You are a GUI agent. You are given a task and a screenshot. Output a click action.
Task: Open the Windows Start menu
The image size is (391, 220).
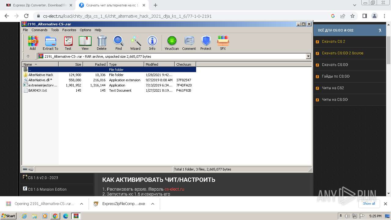(8, 216)
